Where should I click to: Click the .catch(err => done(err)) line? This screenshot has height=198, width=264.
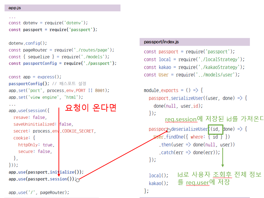pos(189,152)
